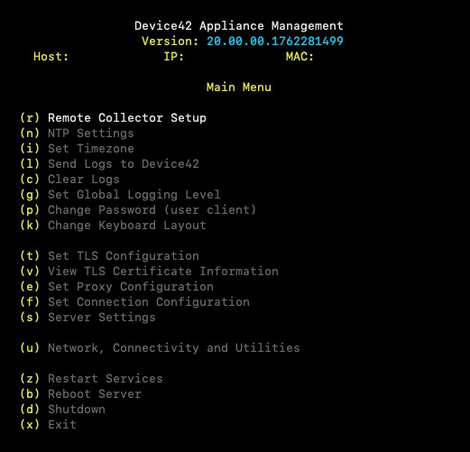Choose Change Keyboard Layout

pyautogui.click(x=127, y=226)
